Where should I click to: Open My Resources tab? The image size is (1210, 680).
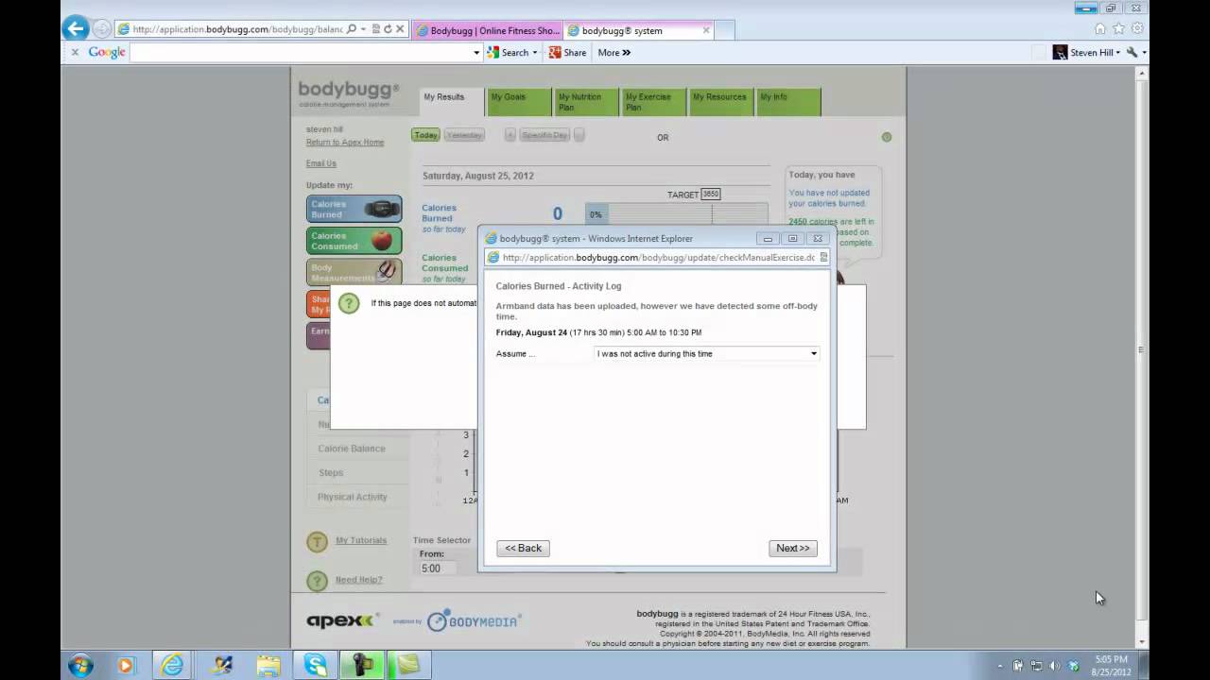click(x=721, y=102)
